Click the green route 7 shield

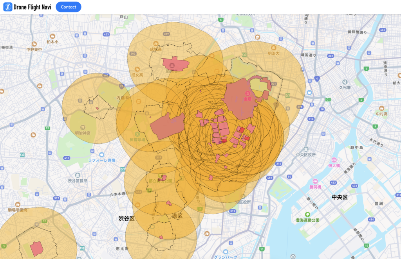click(x=367, y=69)
